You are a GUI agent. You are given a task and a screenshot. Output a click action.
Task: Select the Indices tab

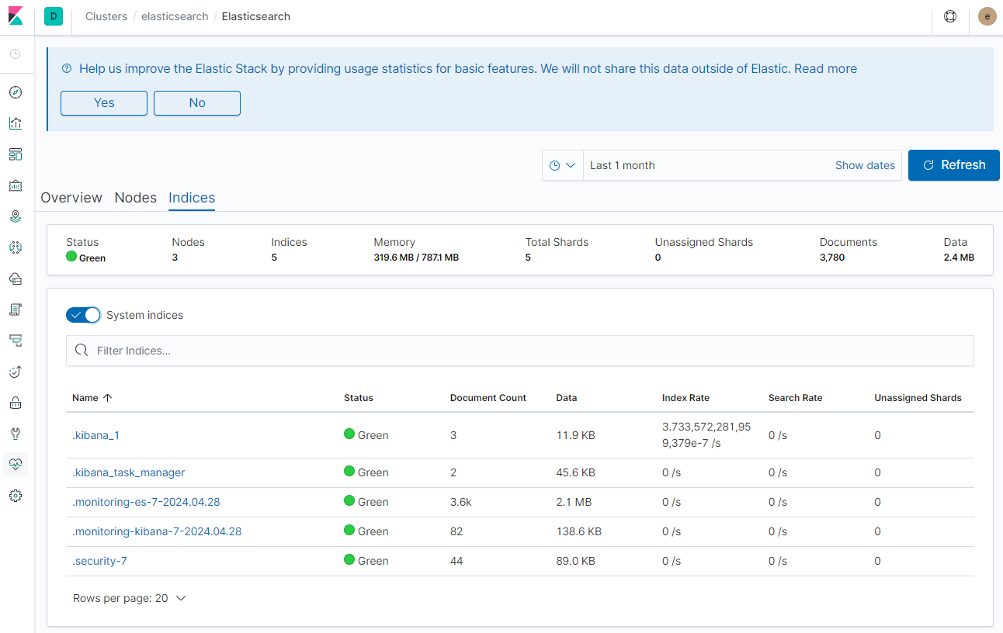192,198
